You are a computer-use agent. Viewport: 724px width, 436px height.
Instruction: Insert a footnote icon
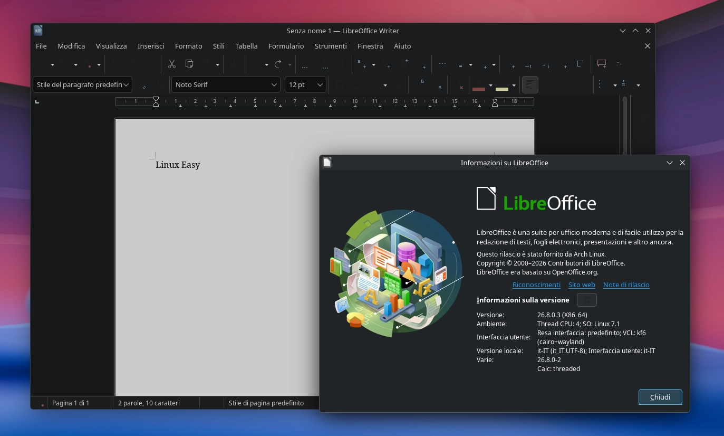pos(528,64)
